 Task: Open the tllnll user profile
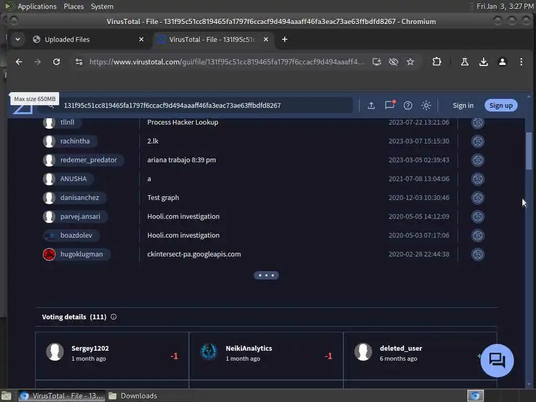pos(62,122)
